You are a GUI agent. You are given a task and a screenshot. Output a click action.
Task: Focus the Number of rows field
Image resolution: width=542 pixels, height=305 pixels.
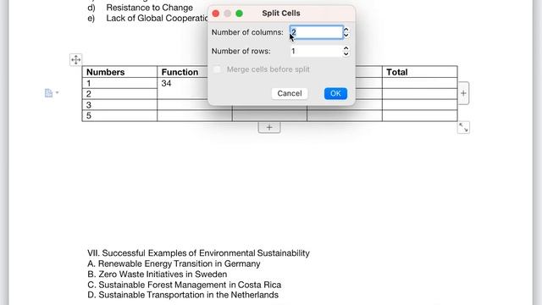click(x=316, y=51)
